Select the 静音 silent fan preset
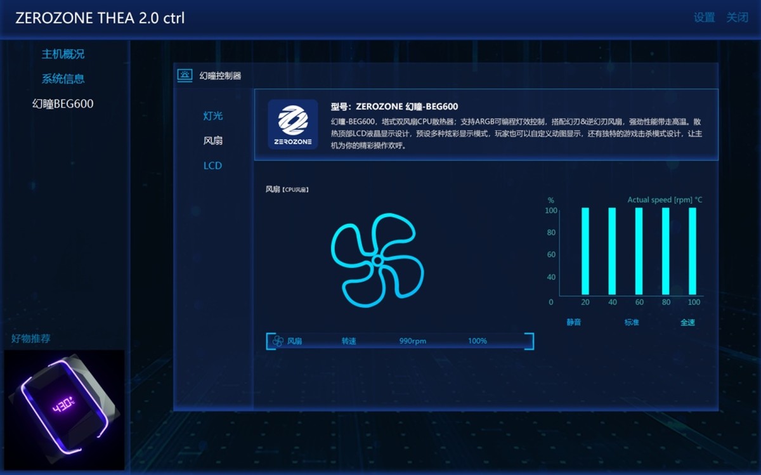This screenshot has height=475, width=761. [x=573, y=322]
